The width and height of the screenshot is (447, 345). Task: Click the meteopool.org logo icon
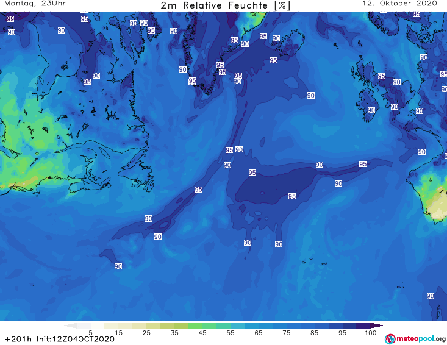click(390, 339)
